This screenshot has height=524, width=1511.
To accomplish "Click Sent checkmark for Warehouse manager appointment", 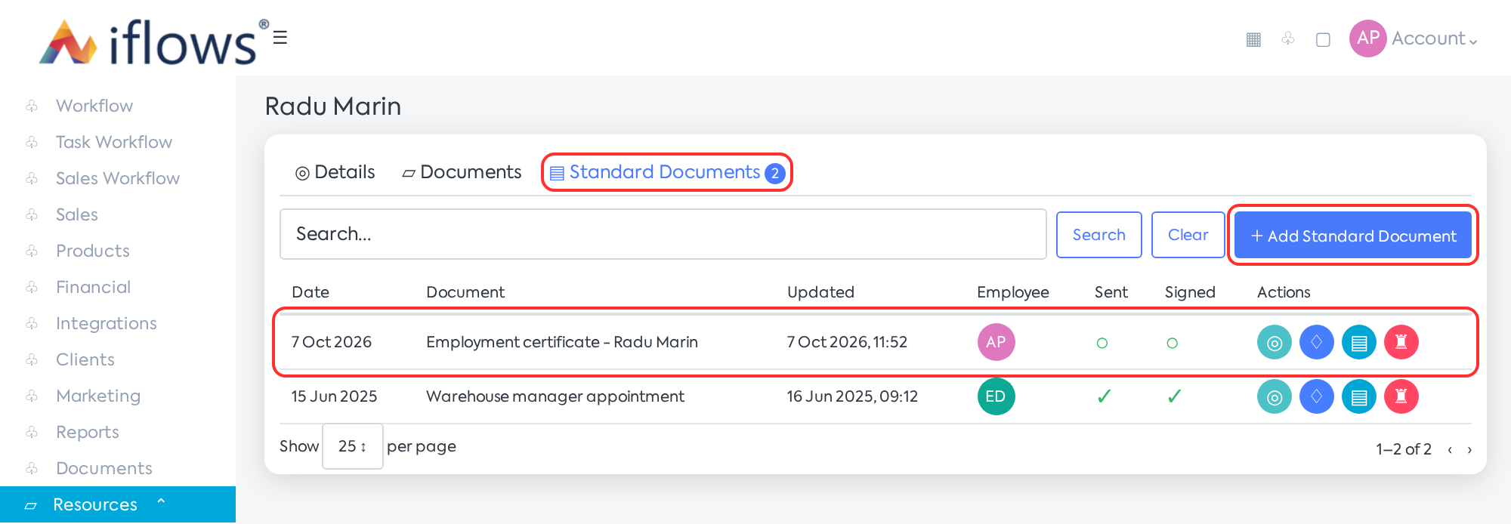I will 1104,396.
